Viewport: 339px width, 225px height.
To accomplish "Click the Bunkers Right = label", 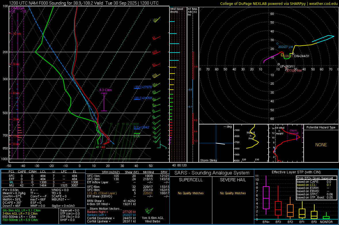I will (97, 212).
